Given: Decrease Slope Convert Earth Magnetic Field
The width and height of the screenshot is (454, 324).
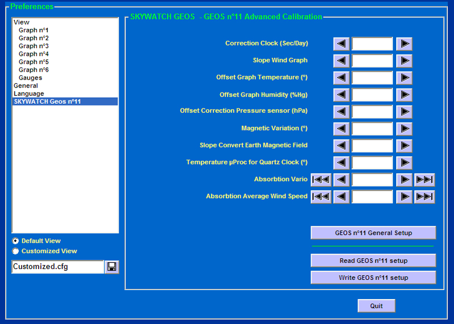Looking at the screenshot, I should click(342, 146).
